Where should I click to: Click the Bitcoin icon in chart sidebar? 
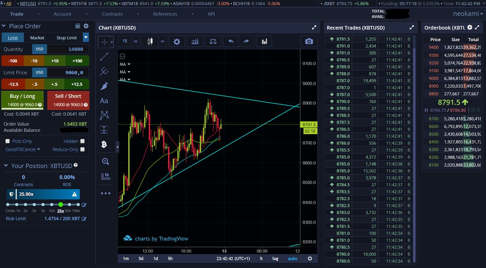tap(104, 144)
